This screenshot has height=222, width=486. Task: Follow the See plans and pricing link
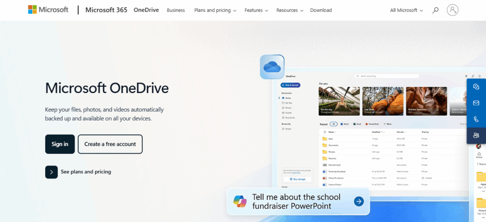coord(86,172)
